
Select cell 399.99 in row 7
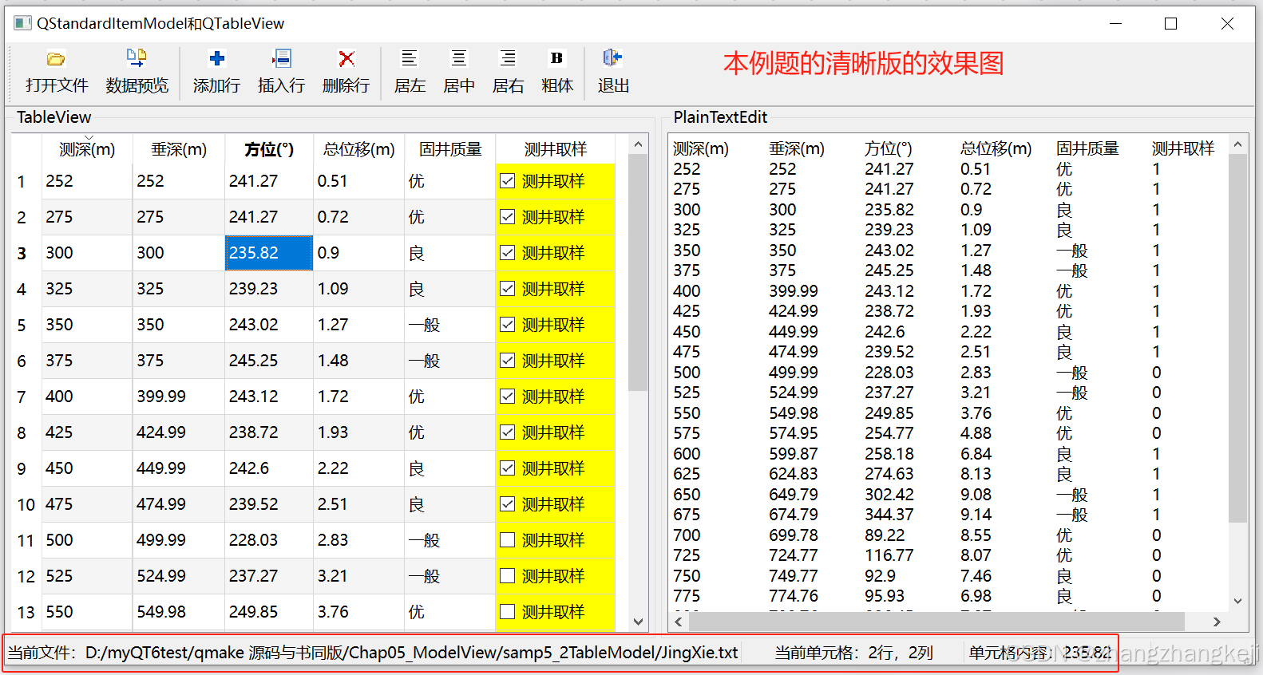[179, 397]
